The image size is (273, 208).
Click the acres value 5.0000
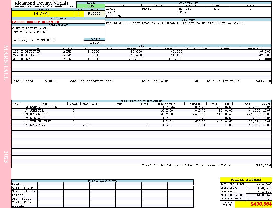coord(94,14)
